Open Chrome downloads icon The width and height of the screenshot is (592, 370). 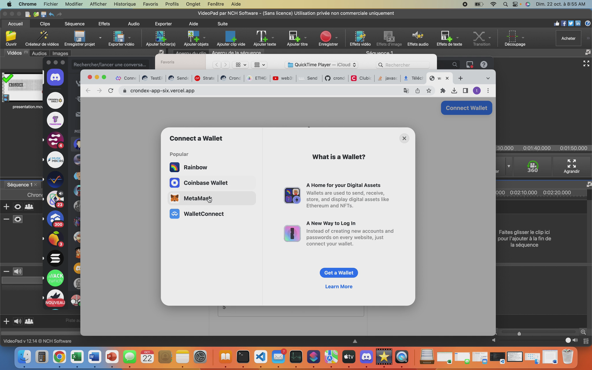coord(454,91)
